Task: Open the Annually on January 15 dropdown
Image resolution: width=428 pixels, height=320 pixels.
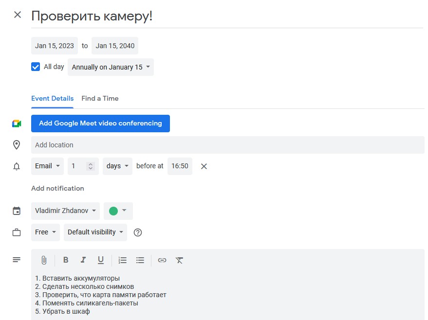Action: [111, 67]
